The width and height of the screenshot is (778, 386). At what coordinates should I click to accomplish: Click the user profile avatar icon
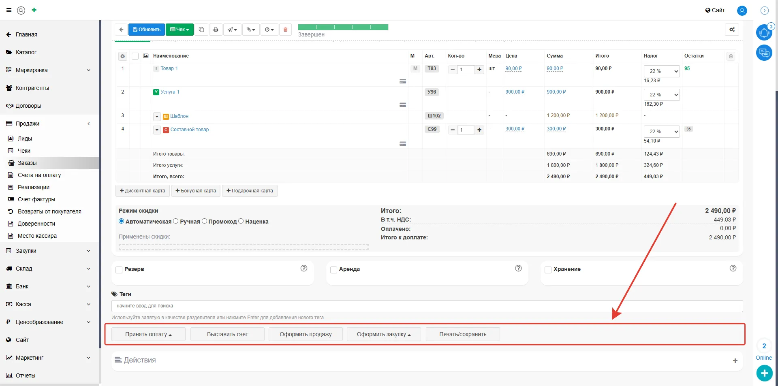pos(742,11)
